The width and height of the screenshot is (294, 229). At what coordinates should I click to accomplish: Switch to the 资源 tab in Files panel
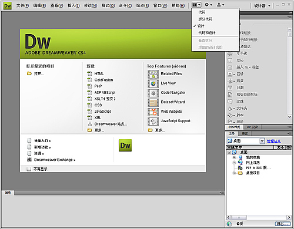245,134
